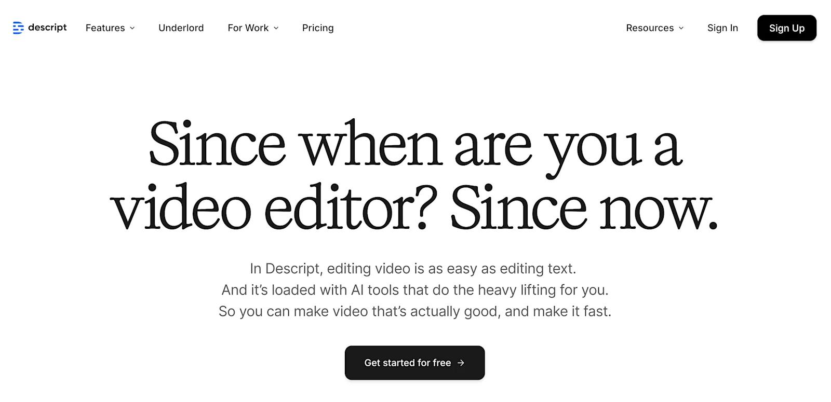The height and width of the screenshot is (402, 831).
Task: Expand the chevron next to Features
Action: 132,28
